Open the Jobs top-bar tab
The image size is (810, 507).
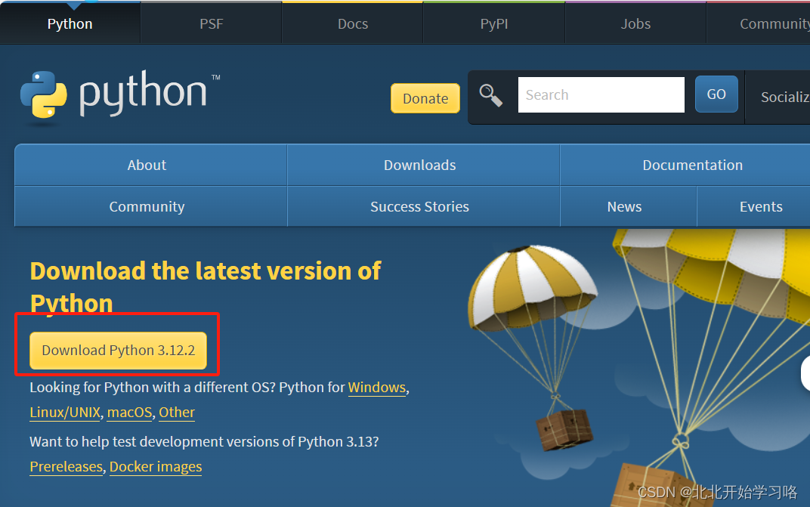click(x=635, y=23)
